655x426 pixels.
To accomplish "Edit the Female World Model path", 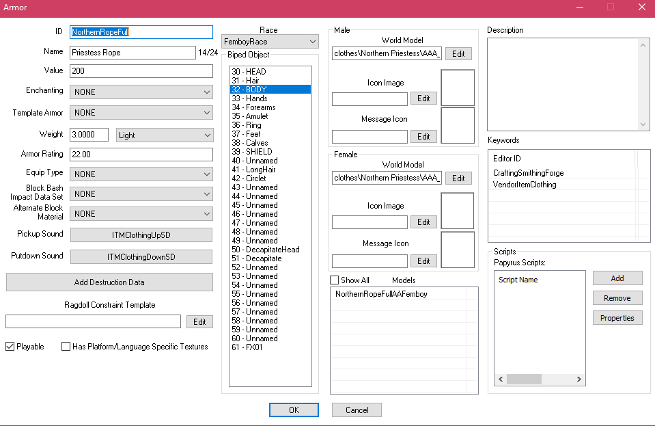I will coord(458,178).
